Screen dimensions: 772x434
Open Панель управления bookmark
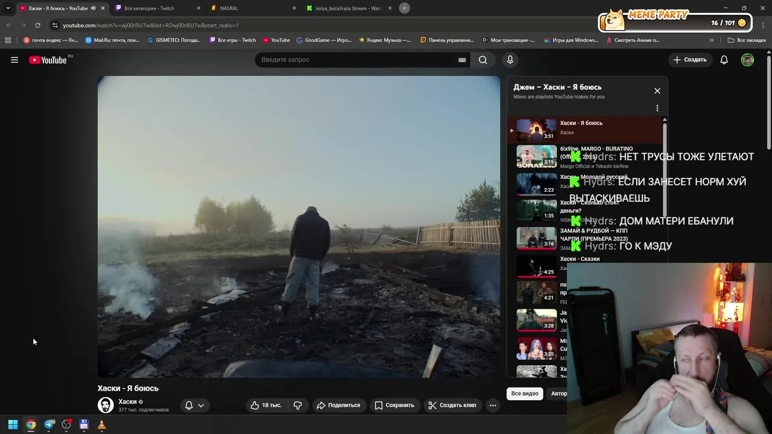[x=447, y=40]
